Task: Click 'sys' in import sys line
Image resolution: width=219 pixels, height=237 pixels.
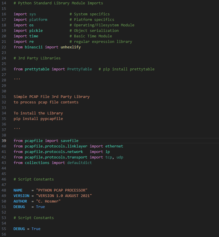Action: point(33,14)
